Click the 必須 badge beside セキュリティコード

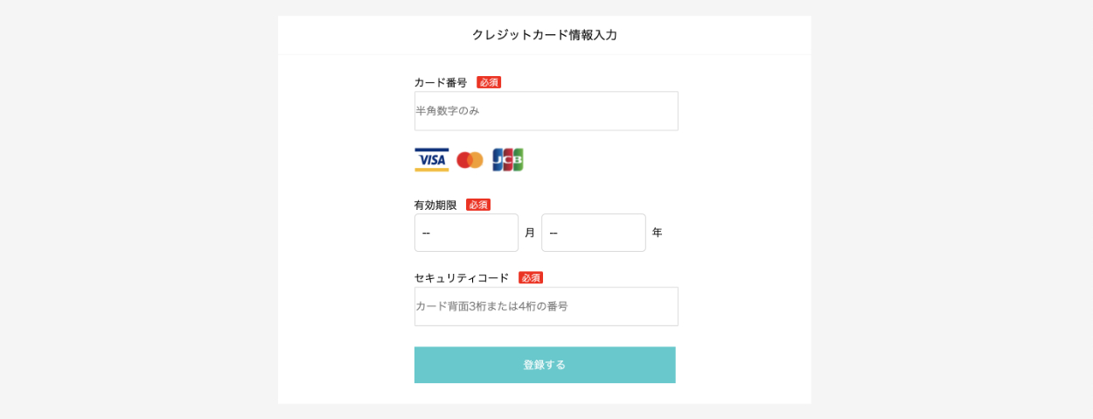tap(531, 277)
